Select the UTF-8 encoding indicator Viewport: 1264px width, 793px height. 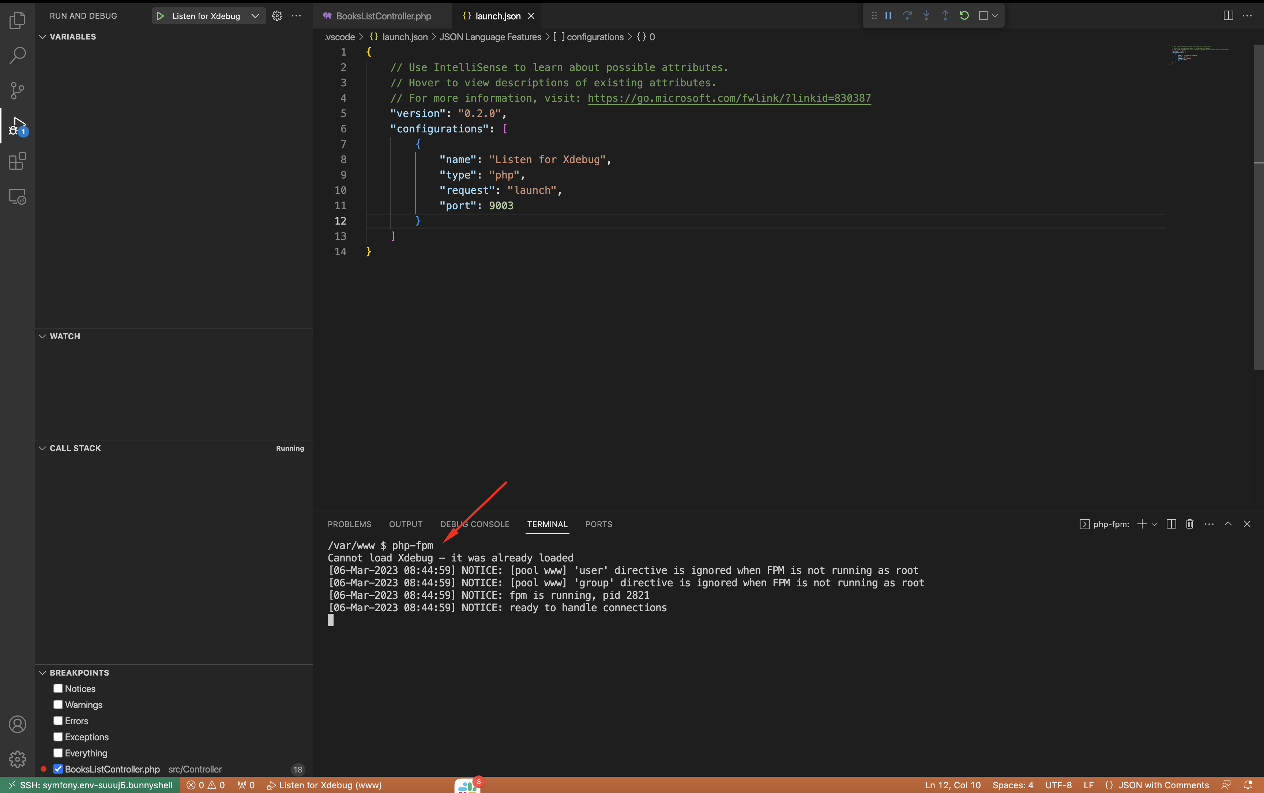(1058, 785)
